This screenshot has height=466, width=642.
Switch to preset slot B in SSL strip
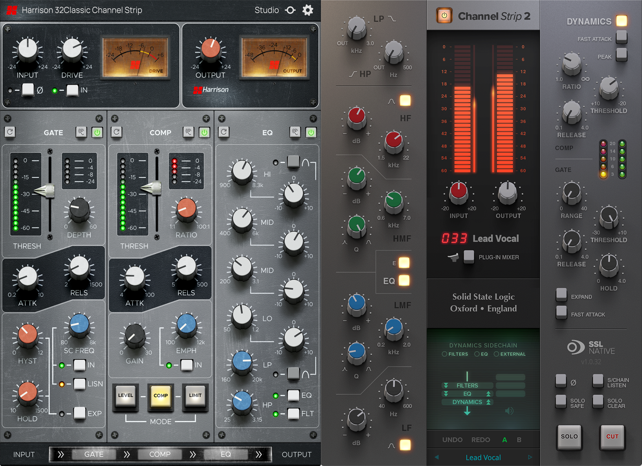[x=519, y=440]
